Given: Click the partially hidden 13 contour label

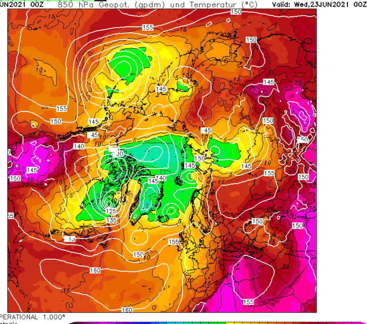Looking at the screenshot, I should click(x=70, y=239).
